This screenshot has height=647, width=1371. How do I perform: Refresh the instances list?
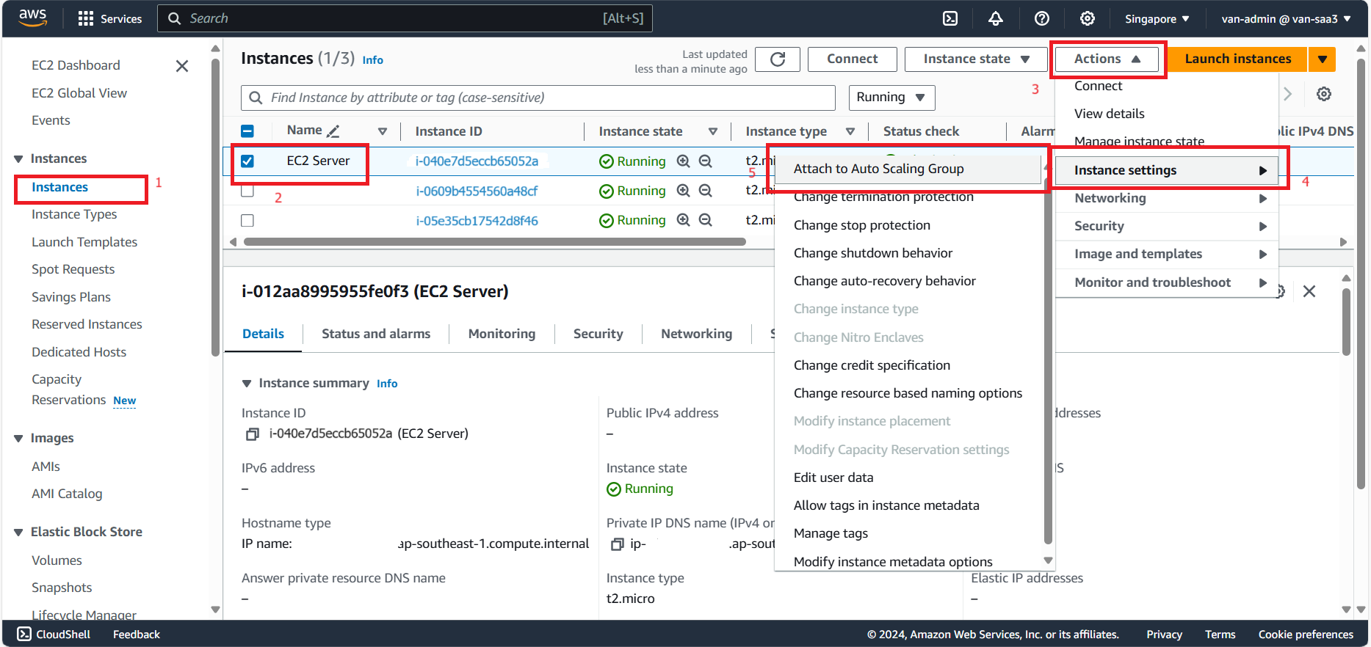(x=778, y=59)
